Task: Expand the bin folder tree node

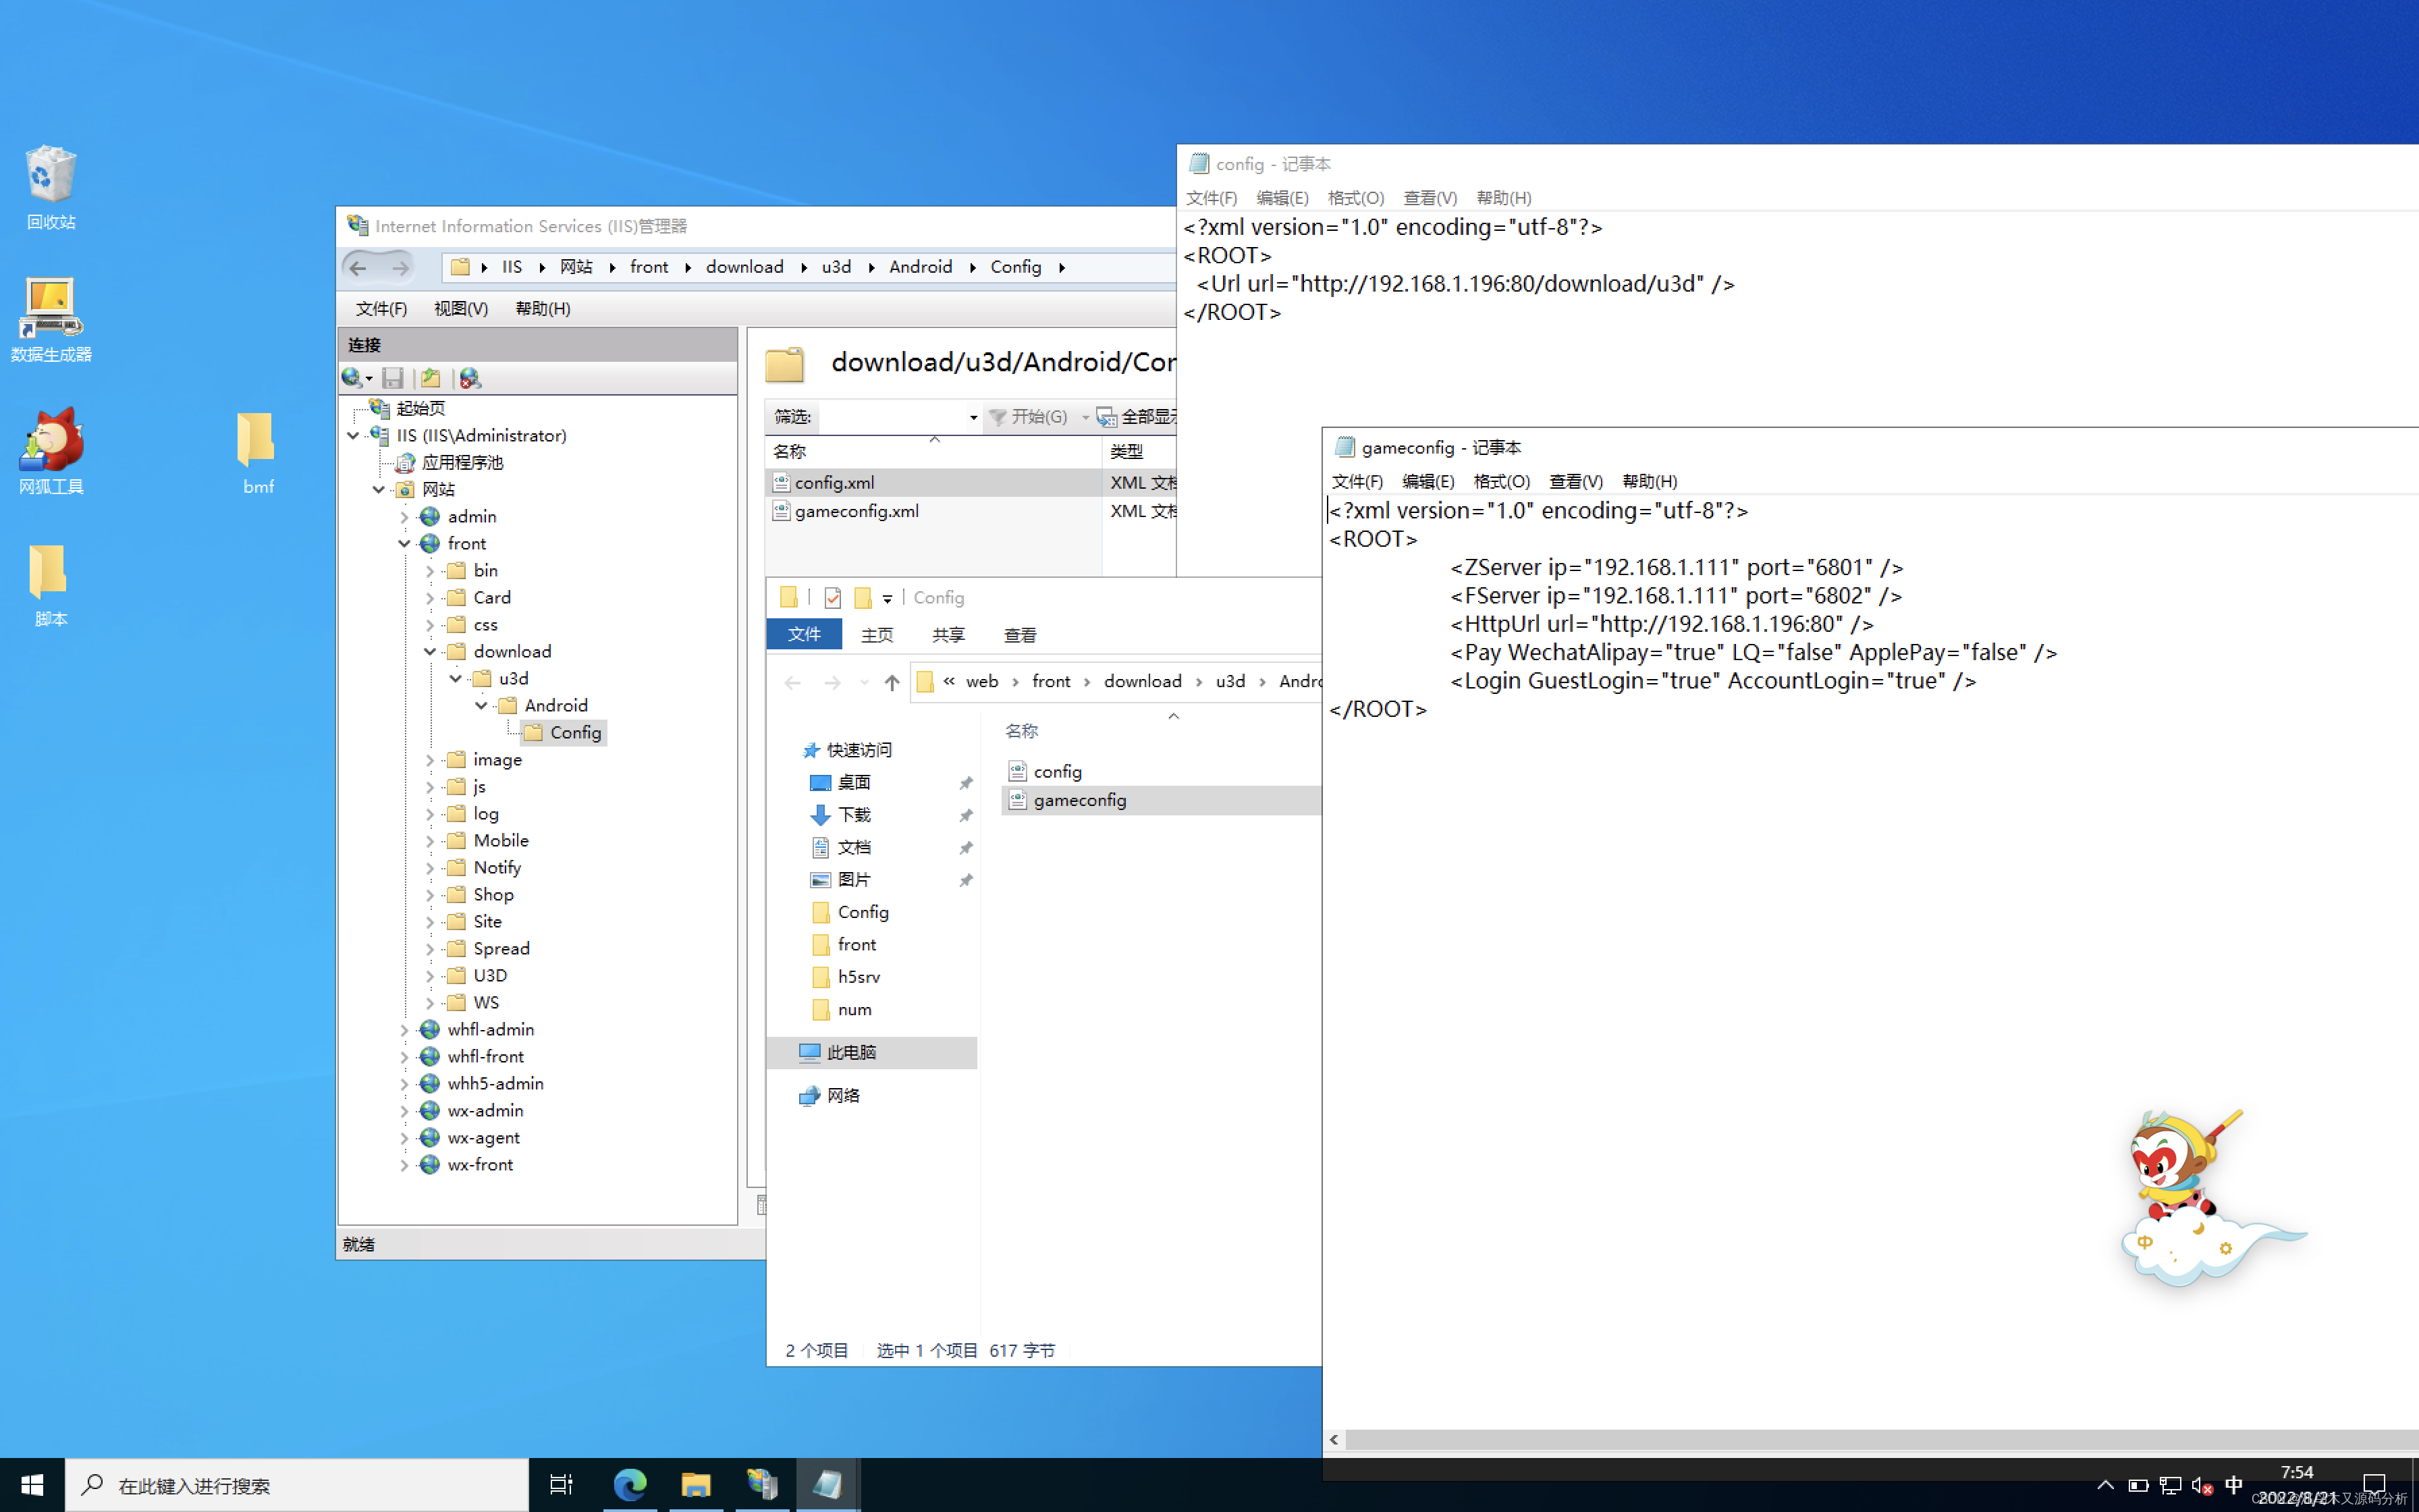Action: pos(431,571)
